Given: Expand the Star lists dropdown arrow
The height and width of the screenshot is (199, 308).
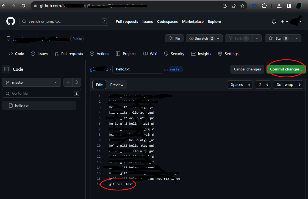Looking at the screenshot, I should 297,38.
